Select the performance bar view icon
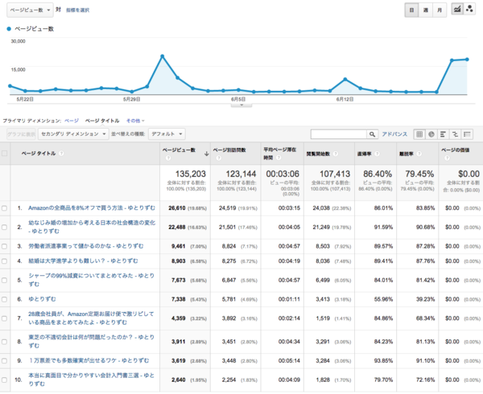This screenshot has height=394, width=483. click(443, 134)
